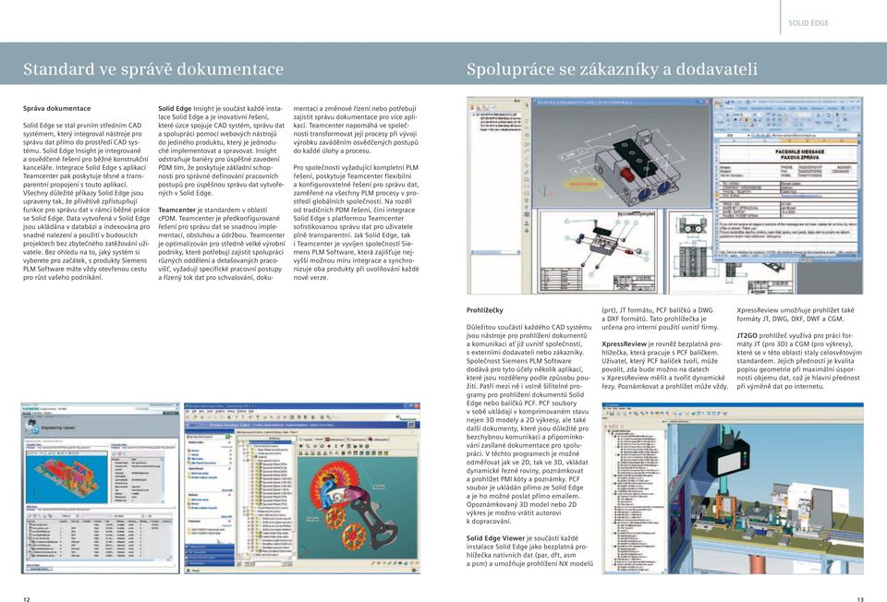Click the bold 'Solid Edge Viewer' text

click(x=495, y=538)
